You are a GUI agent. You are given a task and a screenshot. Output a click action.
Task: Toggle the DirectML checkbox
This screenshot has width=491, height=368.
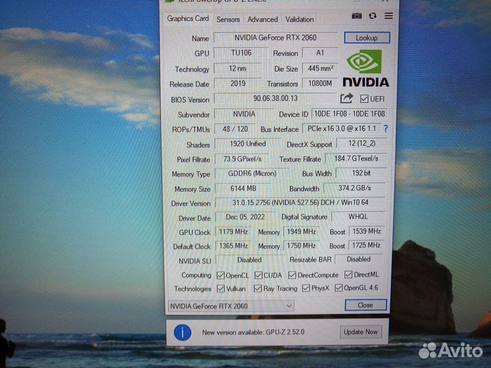coord(348,275)
